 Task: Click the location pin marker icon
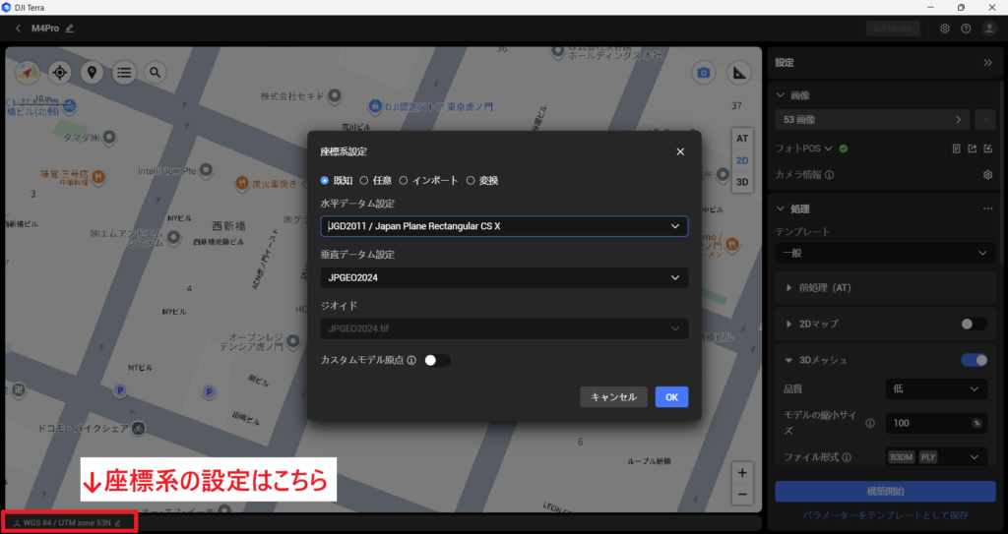click(92, 72)
